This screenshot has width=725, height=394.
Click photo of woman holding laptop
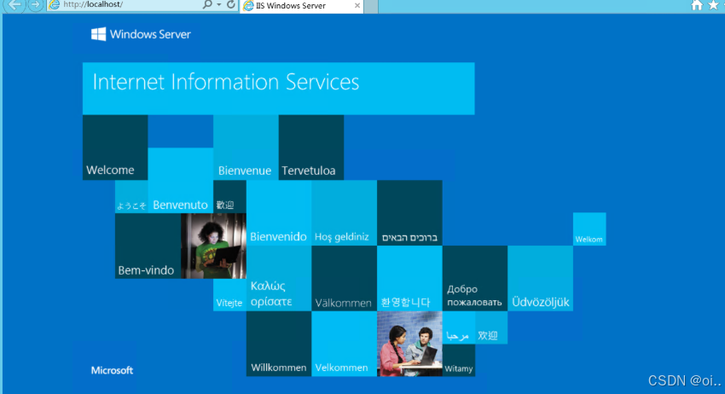[213, 246]
